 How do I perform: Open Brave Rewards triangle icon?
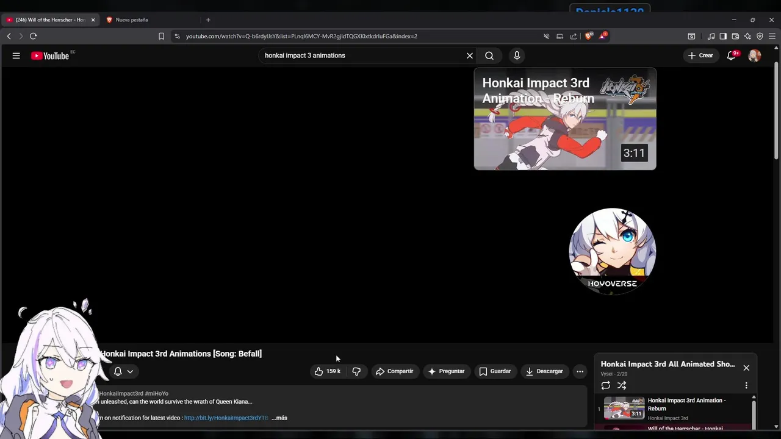pyautogui.click(x=602, y=36)
